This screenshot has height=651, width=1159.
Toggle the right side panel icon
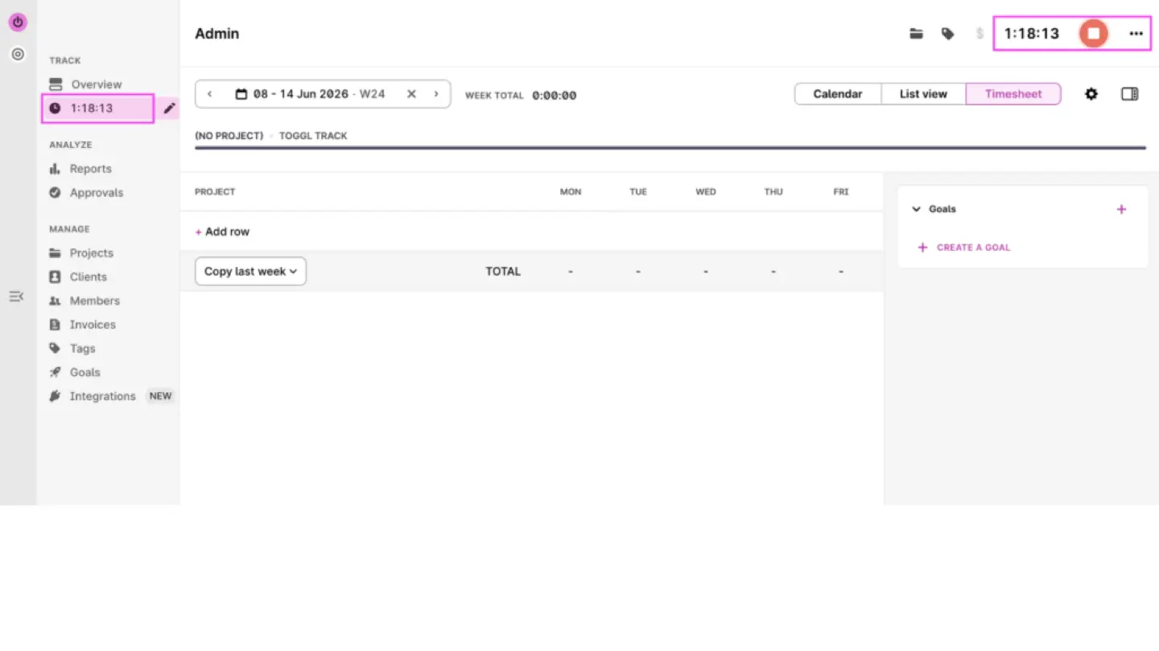(x=1130, y=94)
